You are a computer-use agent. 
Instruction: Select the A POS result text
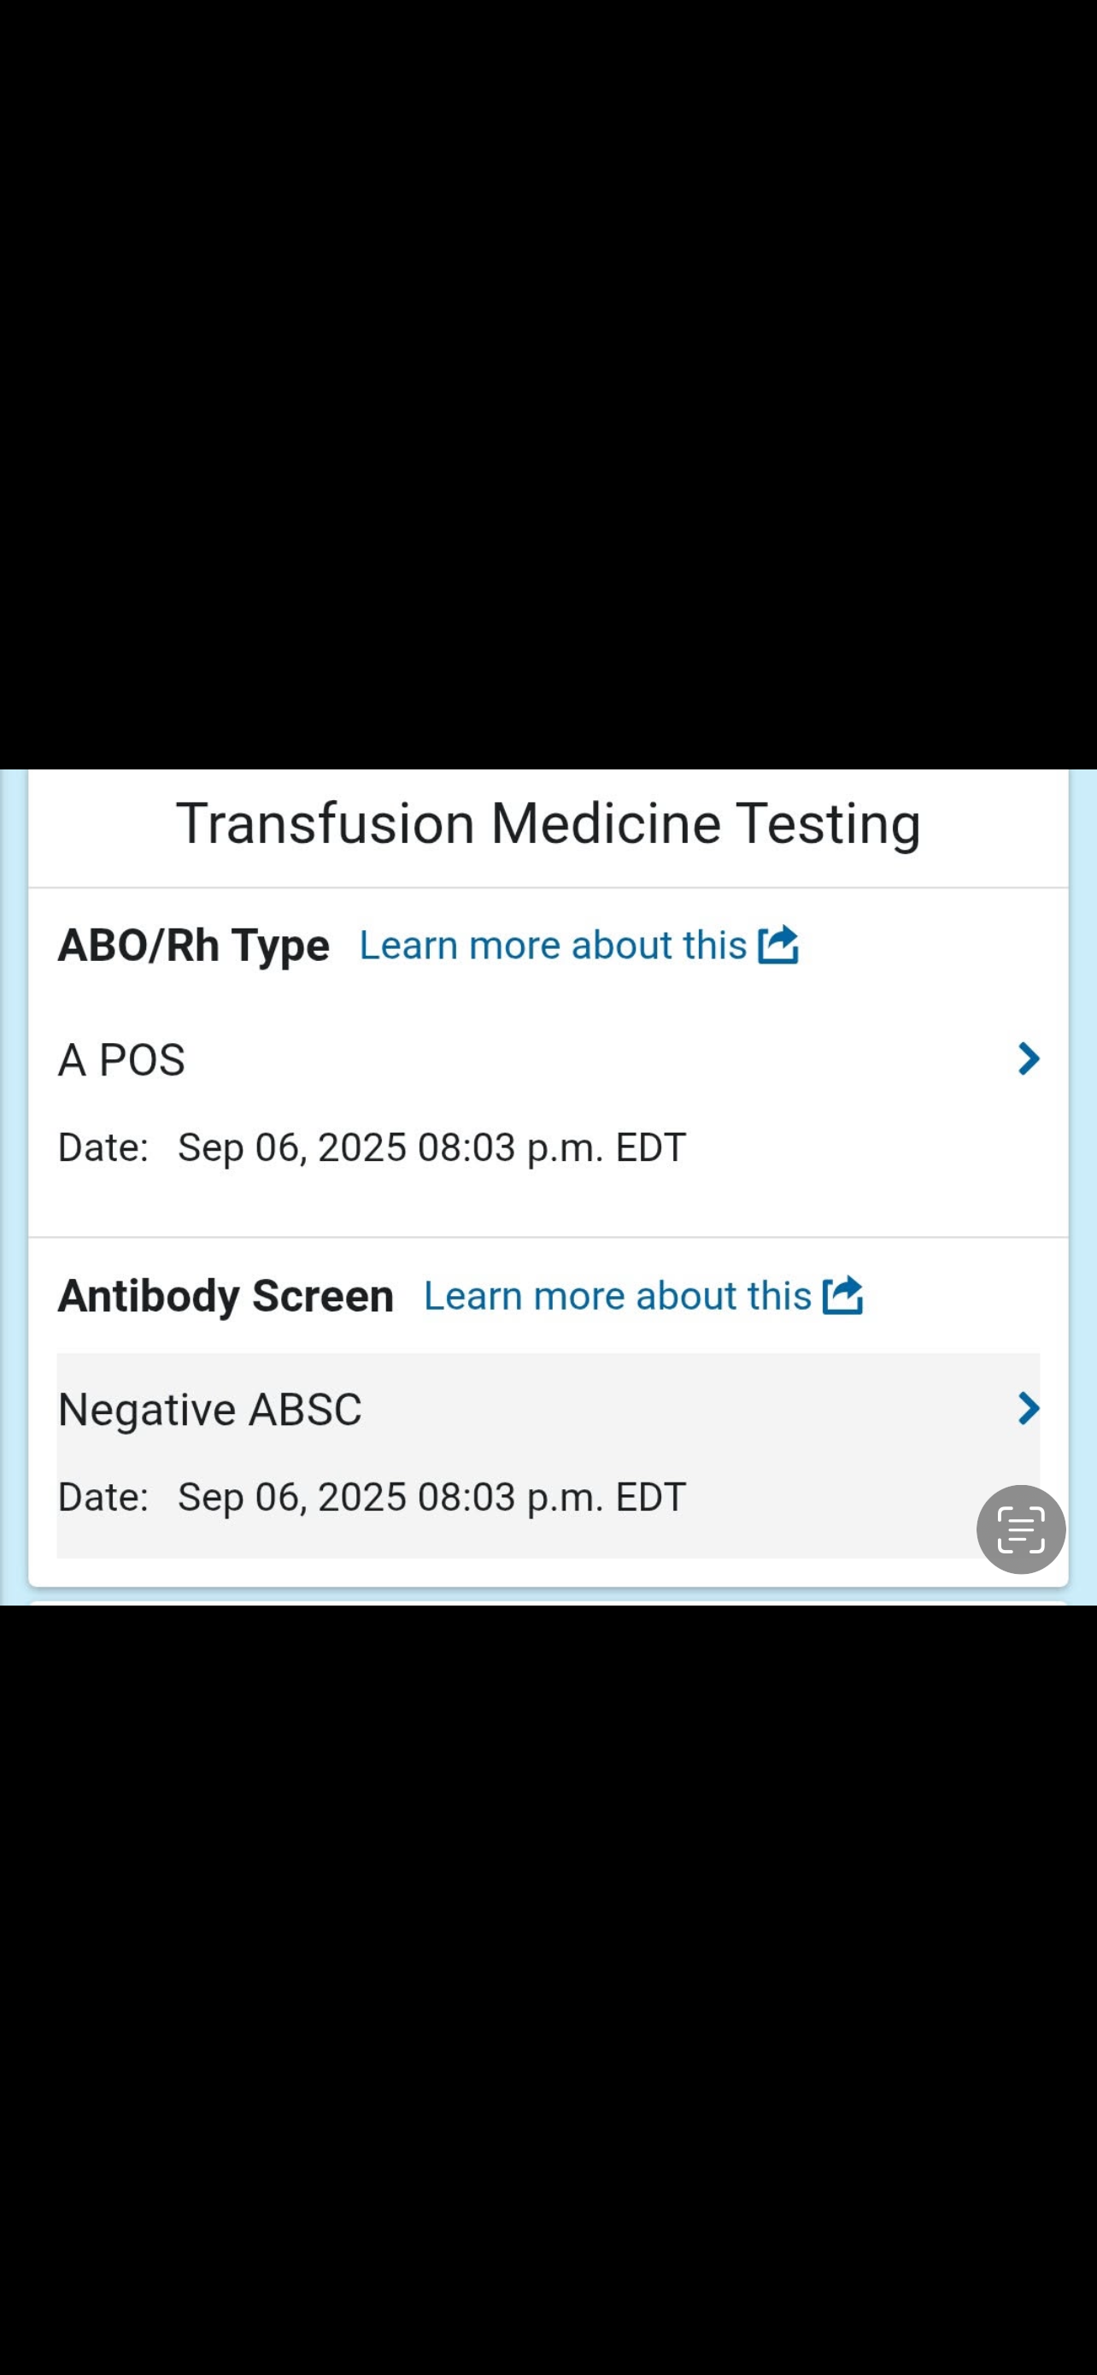(x=121, y=1060)
